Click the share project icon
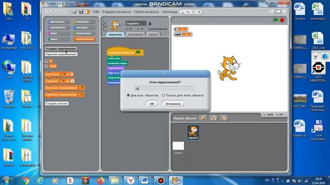 [88, 12]
